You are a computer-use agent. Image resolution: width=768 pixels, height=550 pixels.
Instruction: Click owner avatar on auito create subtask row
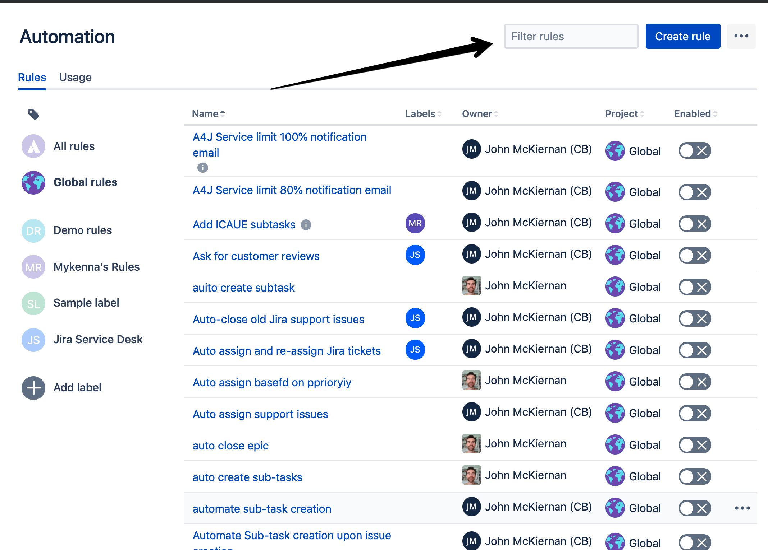click(x=471, y=285)
